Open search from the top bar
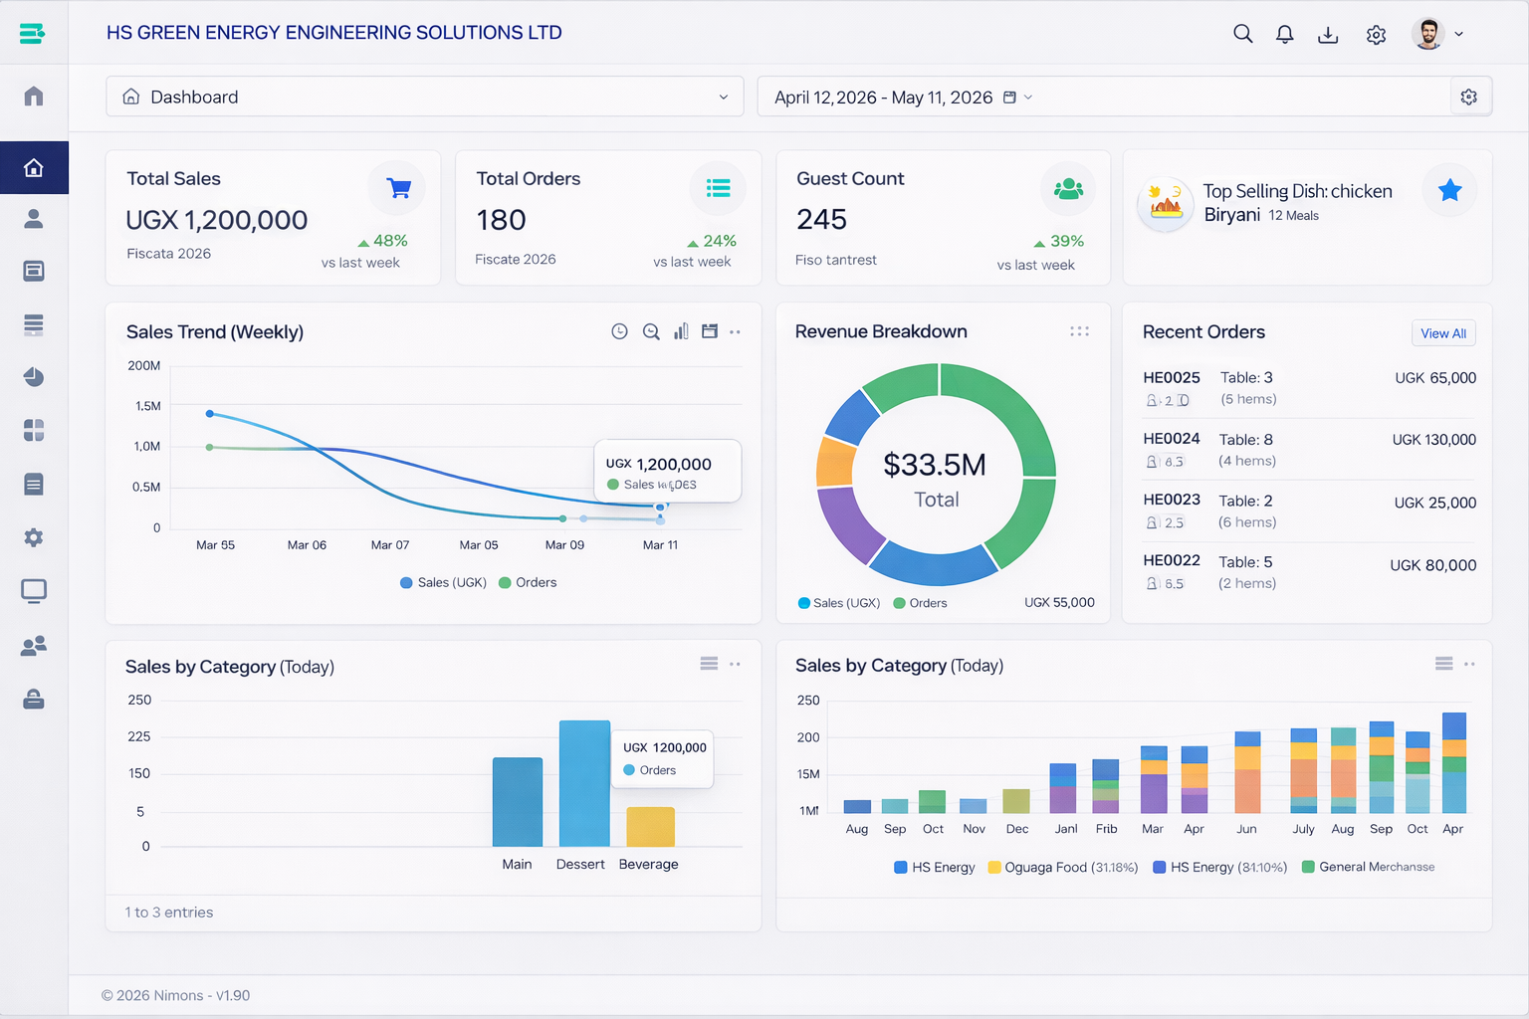 click(1242, 33)
